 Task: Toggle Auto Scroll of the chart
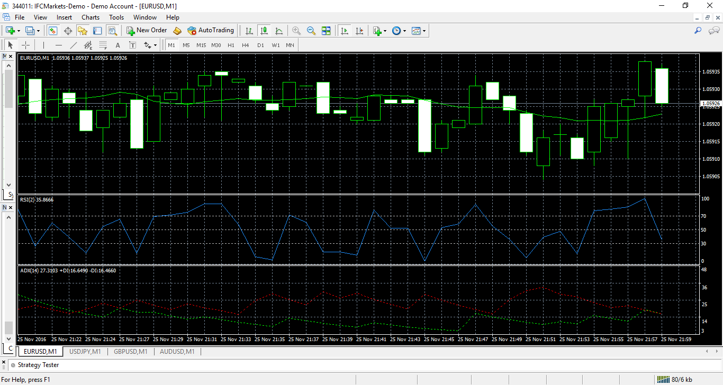(345, 31)
